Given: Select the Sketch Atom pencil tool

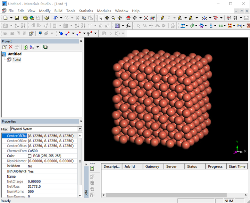Looking at the screenshot, I should 162,18.
